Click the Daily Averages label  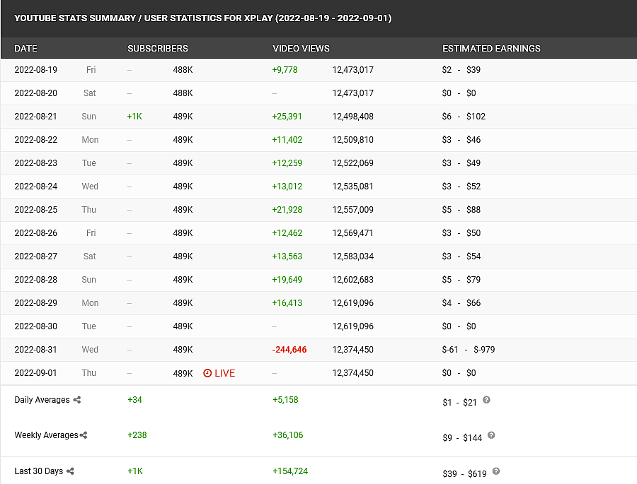tap(42, 400)
